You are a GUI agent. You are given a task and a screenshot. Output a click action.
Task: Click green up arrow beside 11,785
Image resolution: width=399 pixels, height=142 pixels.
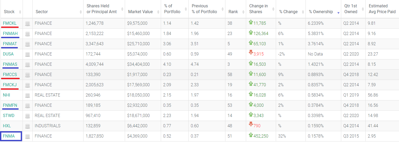pyautogui.click(x=251, y=22)
